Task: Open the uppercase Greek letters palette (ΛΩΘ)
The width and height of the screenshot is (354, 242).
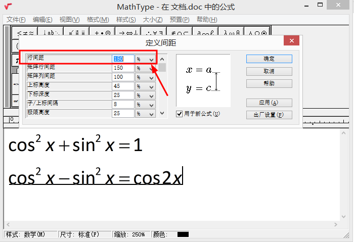Action: coord(257,31)
